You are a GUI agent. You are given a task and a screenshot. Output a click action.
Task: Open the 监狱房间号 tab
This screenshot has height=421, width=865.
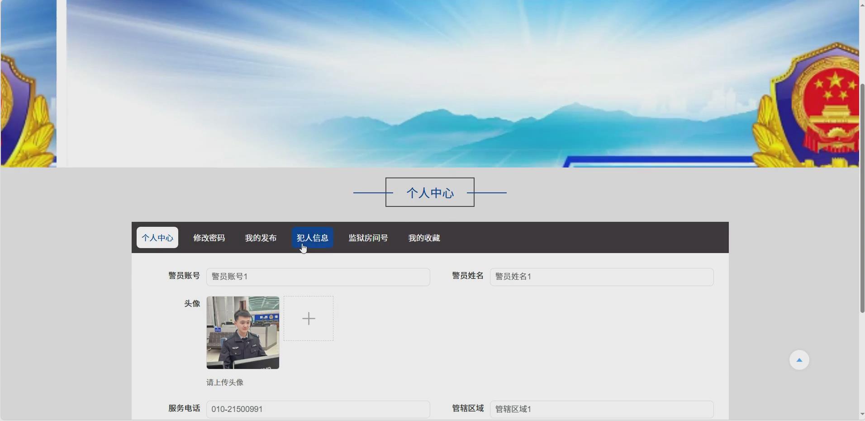pyautogui.click(x=368, y=238)
